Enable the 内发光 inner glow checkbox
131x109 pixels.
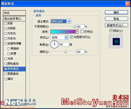click(x=6, y=39)
